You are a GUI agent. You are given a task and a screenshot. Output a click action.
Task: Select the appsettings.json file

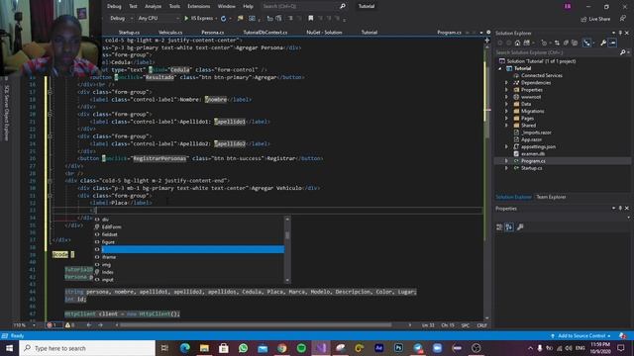(538, 147)
